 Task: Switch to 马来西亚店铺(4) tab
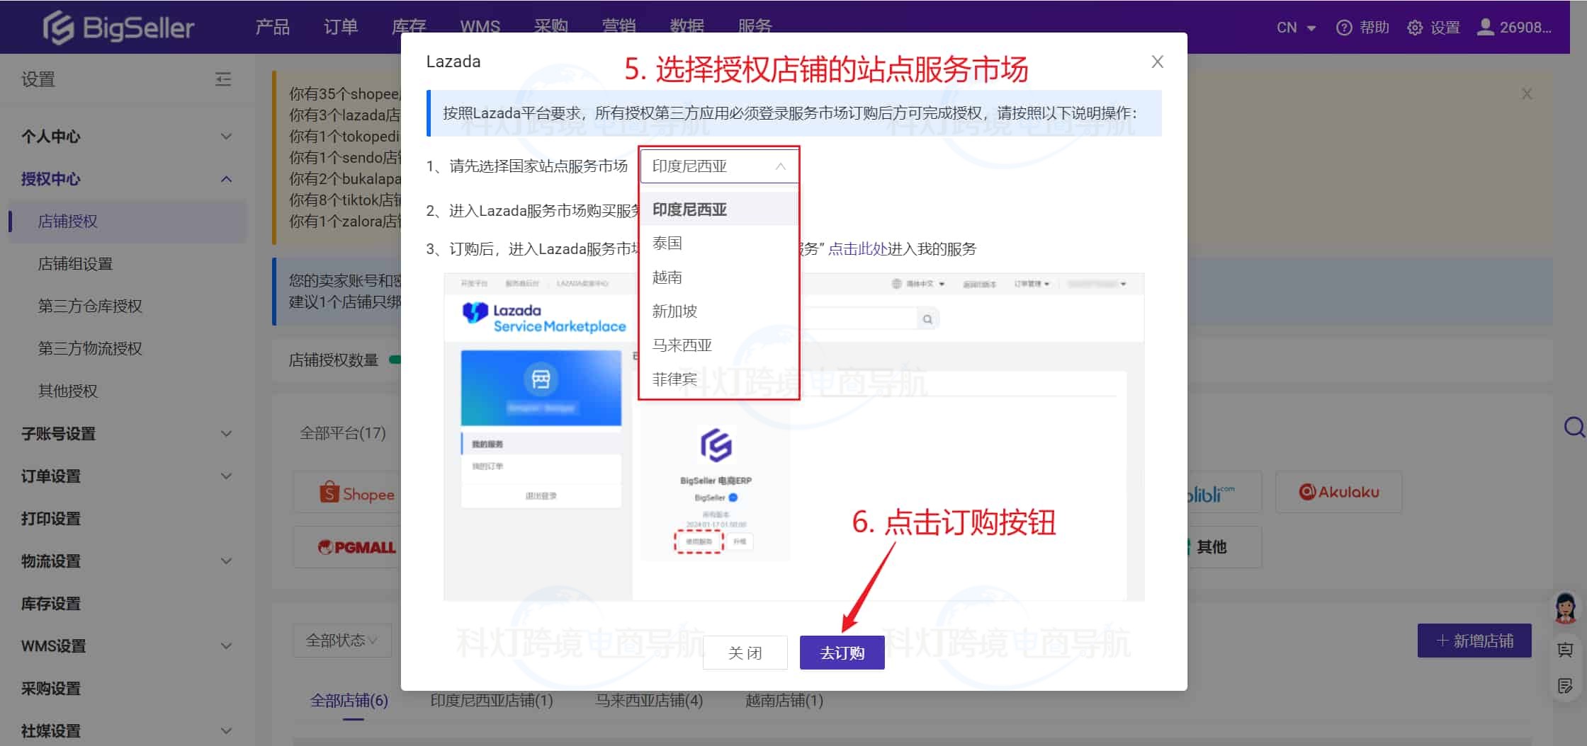tap(649, 701)
